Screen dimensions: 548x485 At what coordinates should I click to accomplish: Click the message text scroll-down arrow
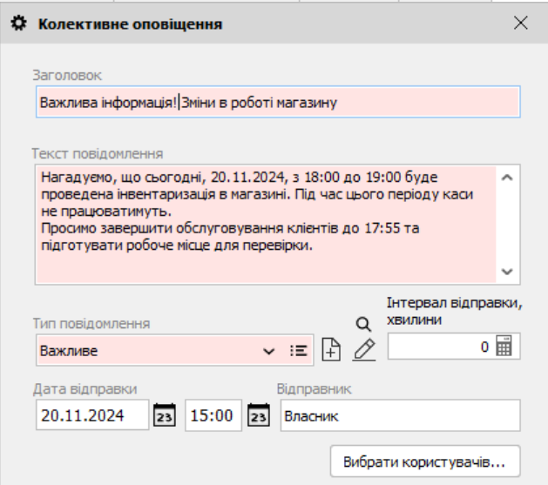coord(507,272)
